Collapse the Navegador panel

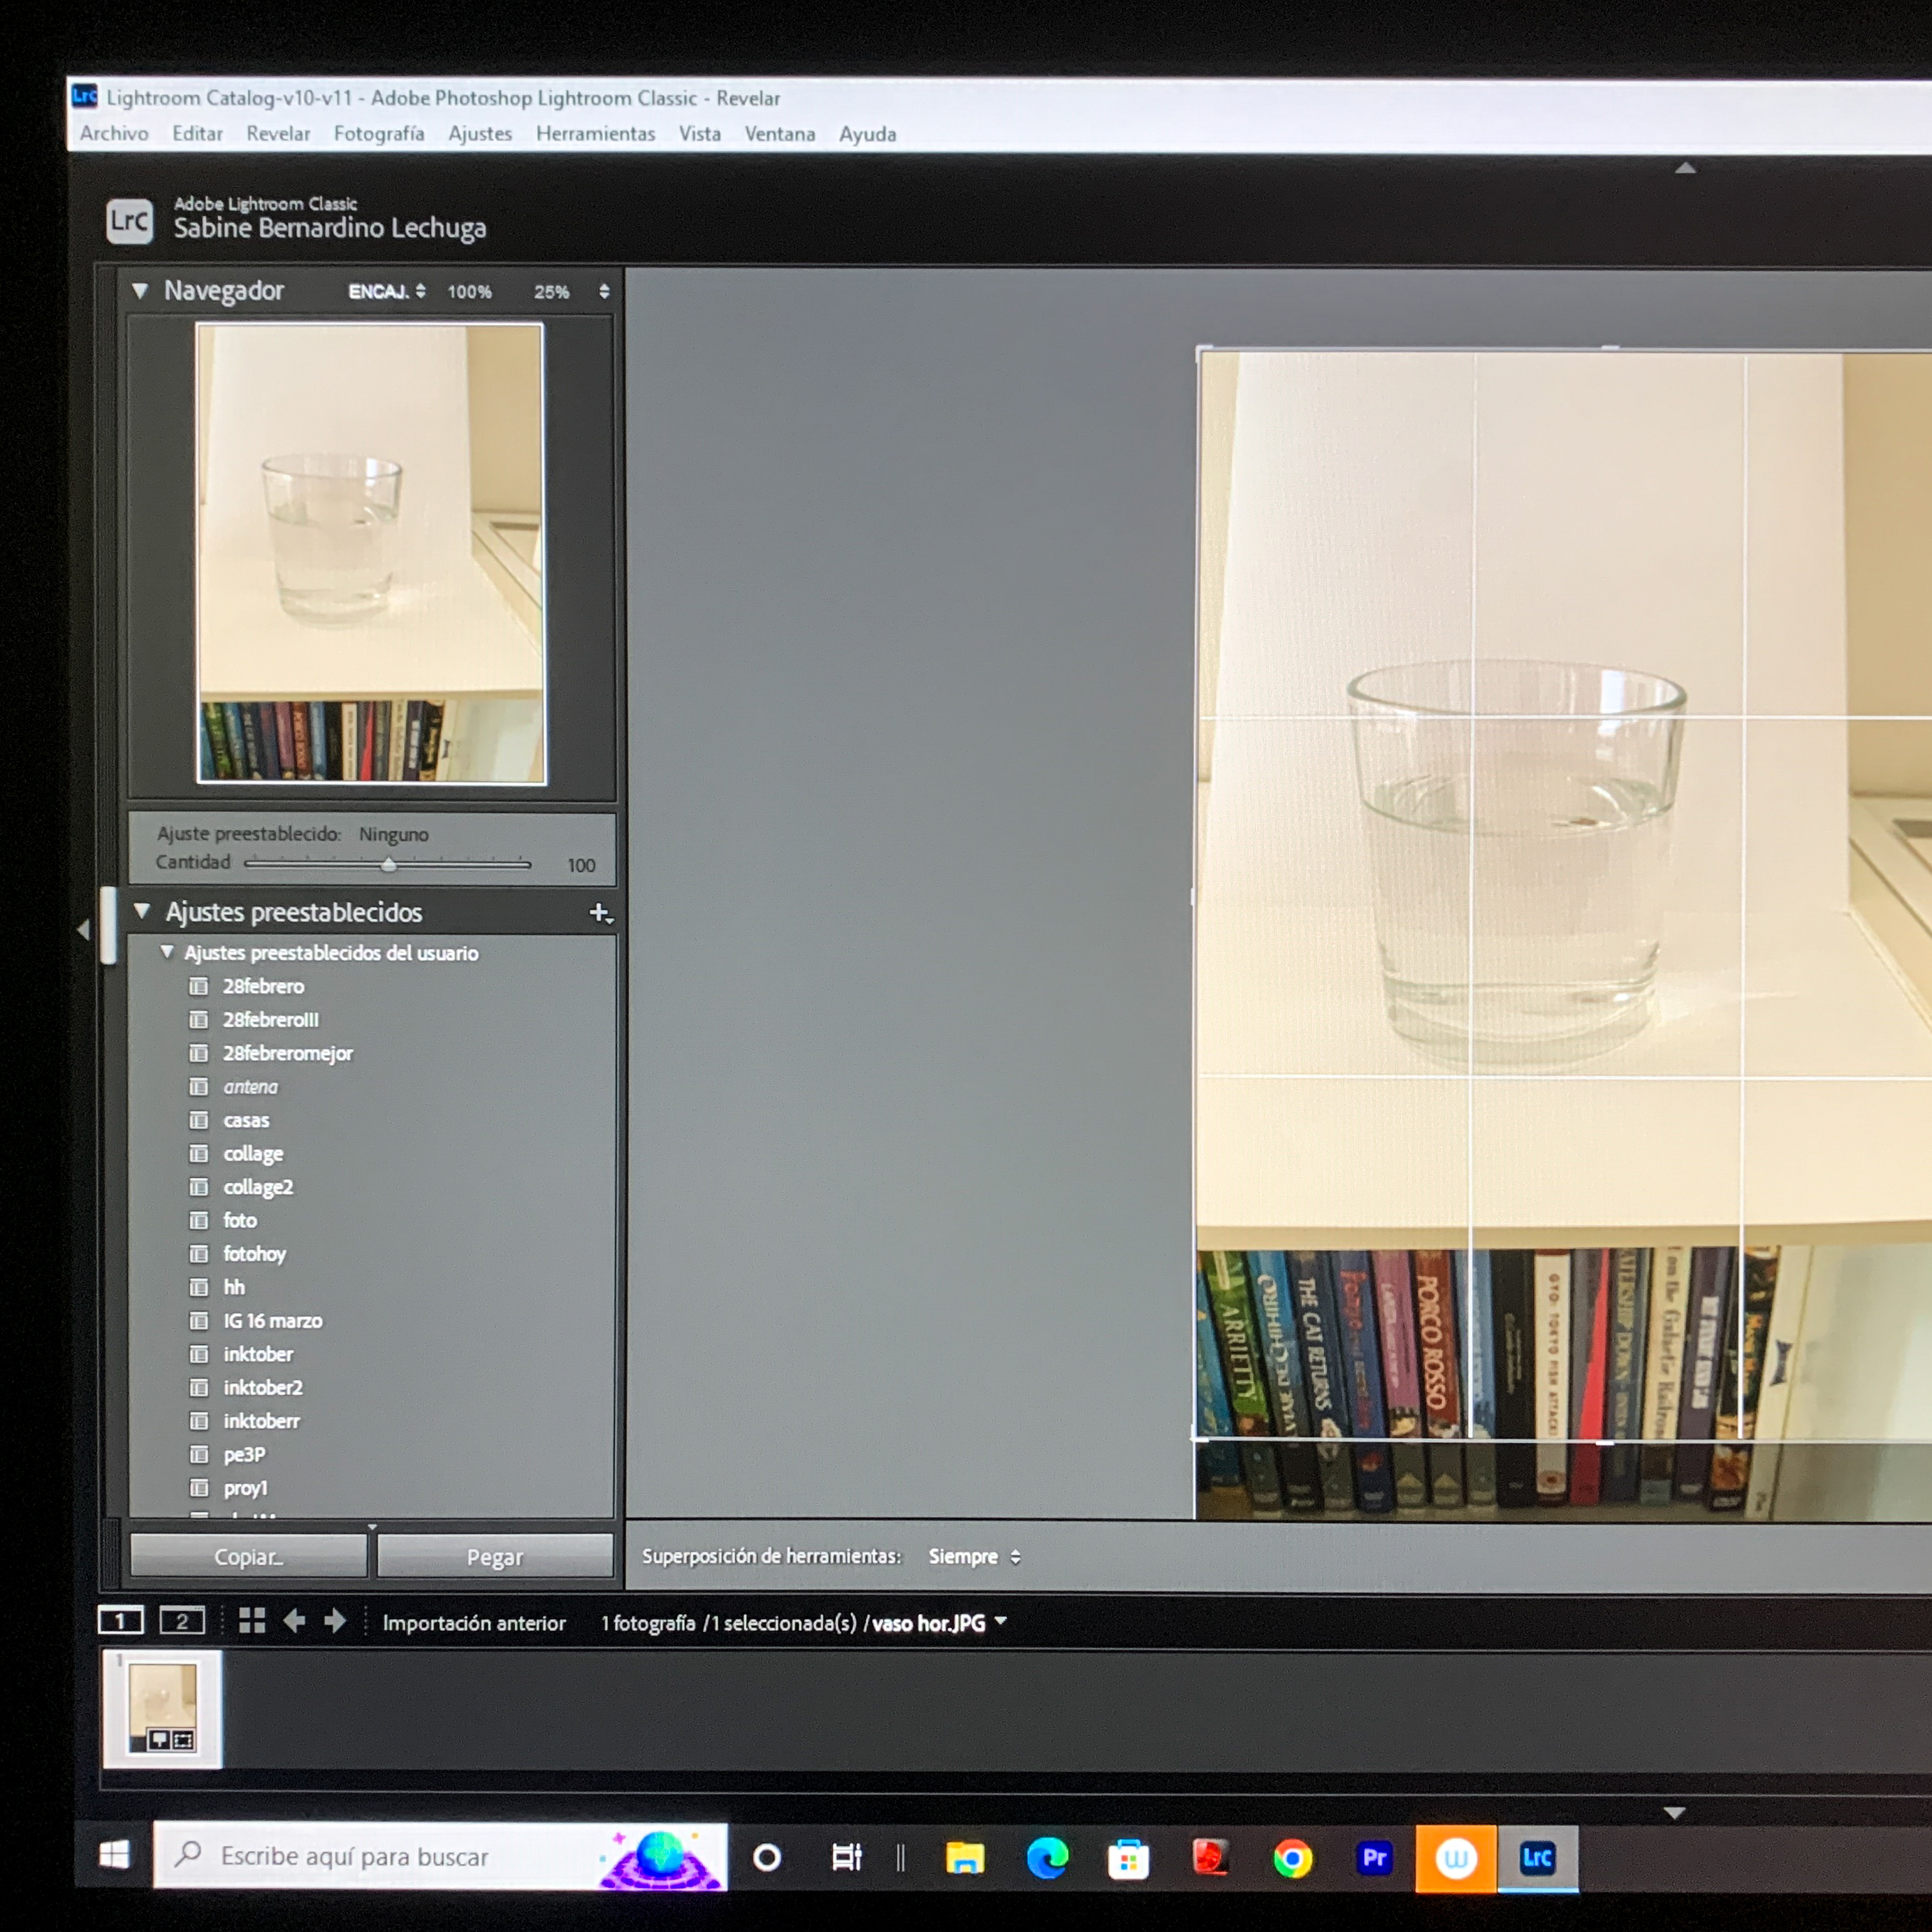[x=140, y=291]
